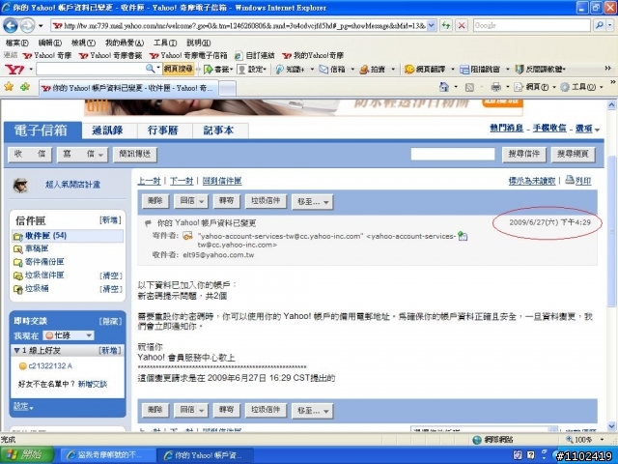
Task: Open the 編輯 Edit menu
Action: click(x=49, y=43)
